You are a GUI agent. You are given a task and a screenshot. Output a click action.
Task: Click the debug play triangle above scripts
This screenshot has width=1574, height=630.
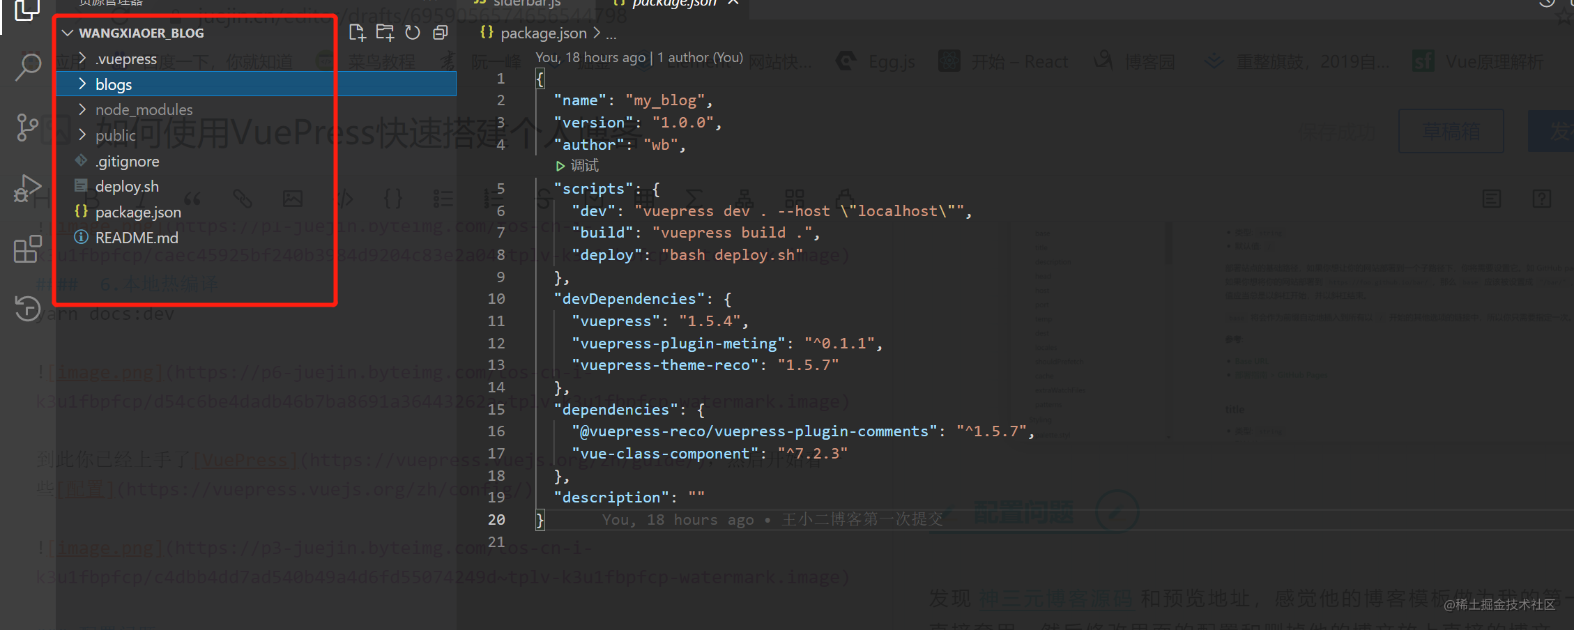560,166
